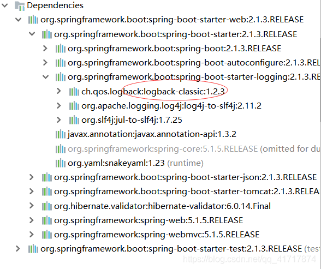Select org.springframework:spring-webmvc:5.1.5.RELEASE row
321x269 pixels.
tap(157, 235)
